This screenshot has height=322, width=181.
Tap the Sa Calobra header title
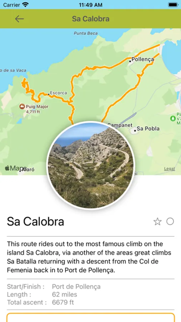(x=91, y=19)
